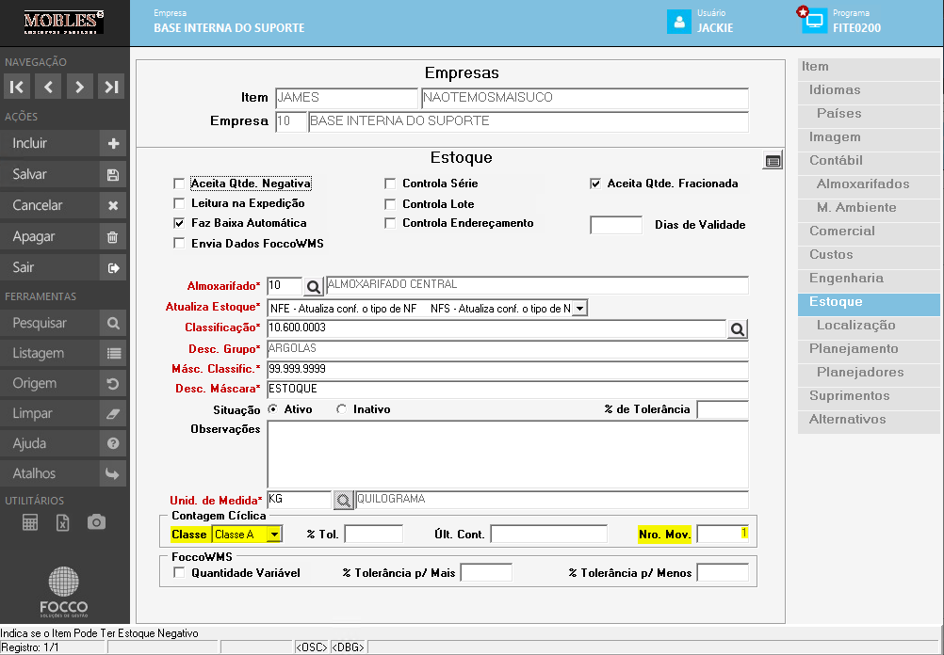
Task: Open Classificação lookup magnifier
Action: click(738, 329)
